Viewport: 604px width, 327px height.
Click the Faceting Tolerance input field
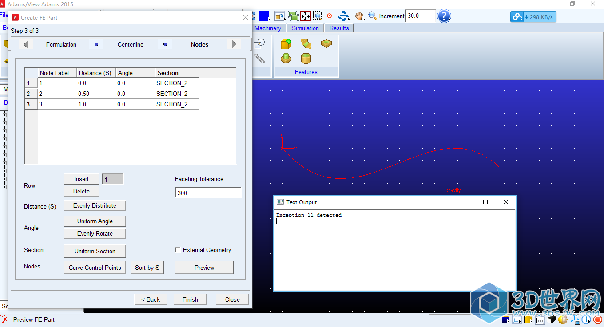[208, 193]
